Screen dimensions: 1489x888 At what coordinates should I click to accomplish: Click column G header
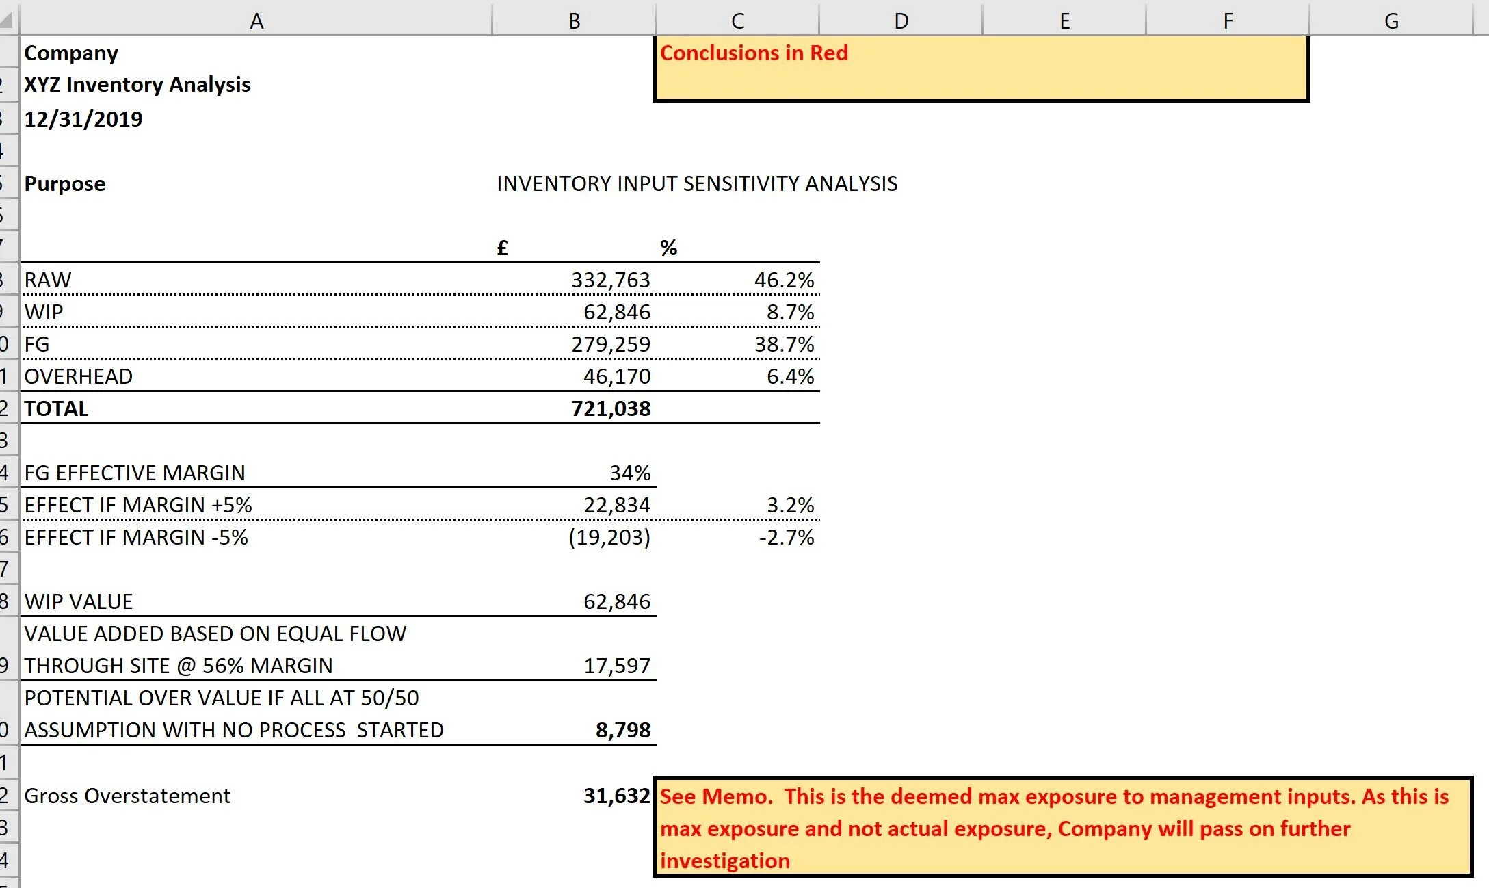tap(1391, 21)
